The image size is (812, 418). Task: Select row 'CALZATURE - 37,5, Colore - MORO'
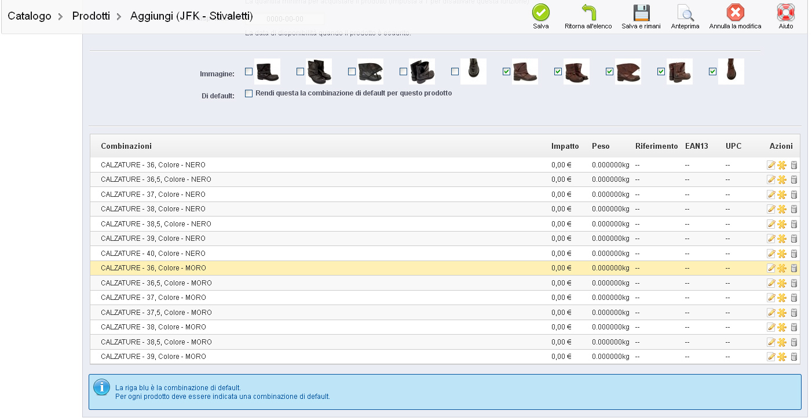click(445, 313)
